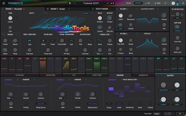Click the Filter 1 Cutoff knob
The height and width of the screenshot is (116, 186).
(121, 16)
